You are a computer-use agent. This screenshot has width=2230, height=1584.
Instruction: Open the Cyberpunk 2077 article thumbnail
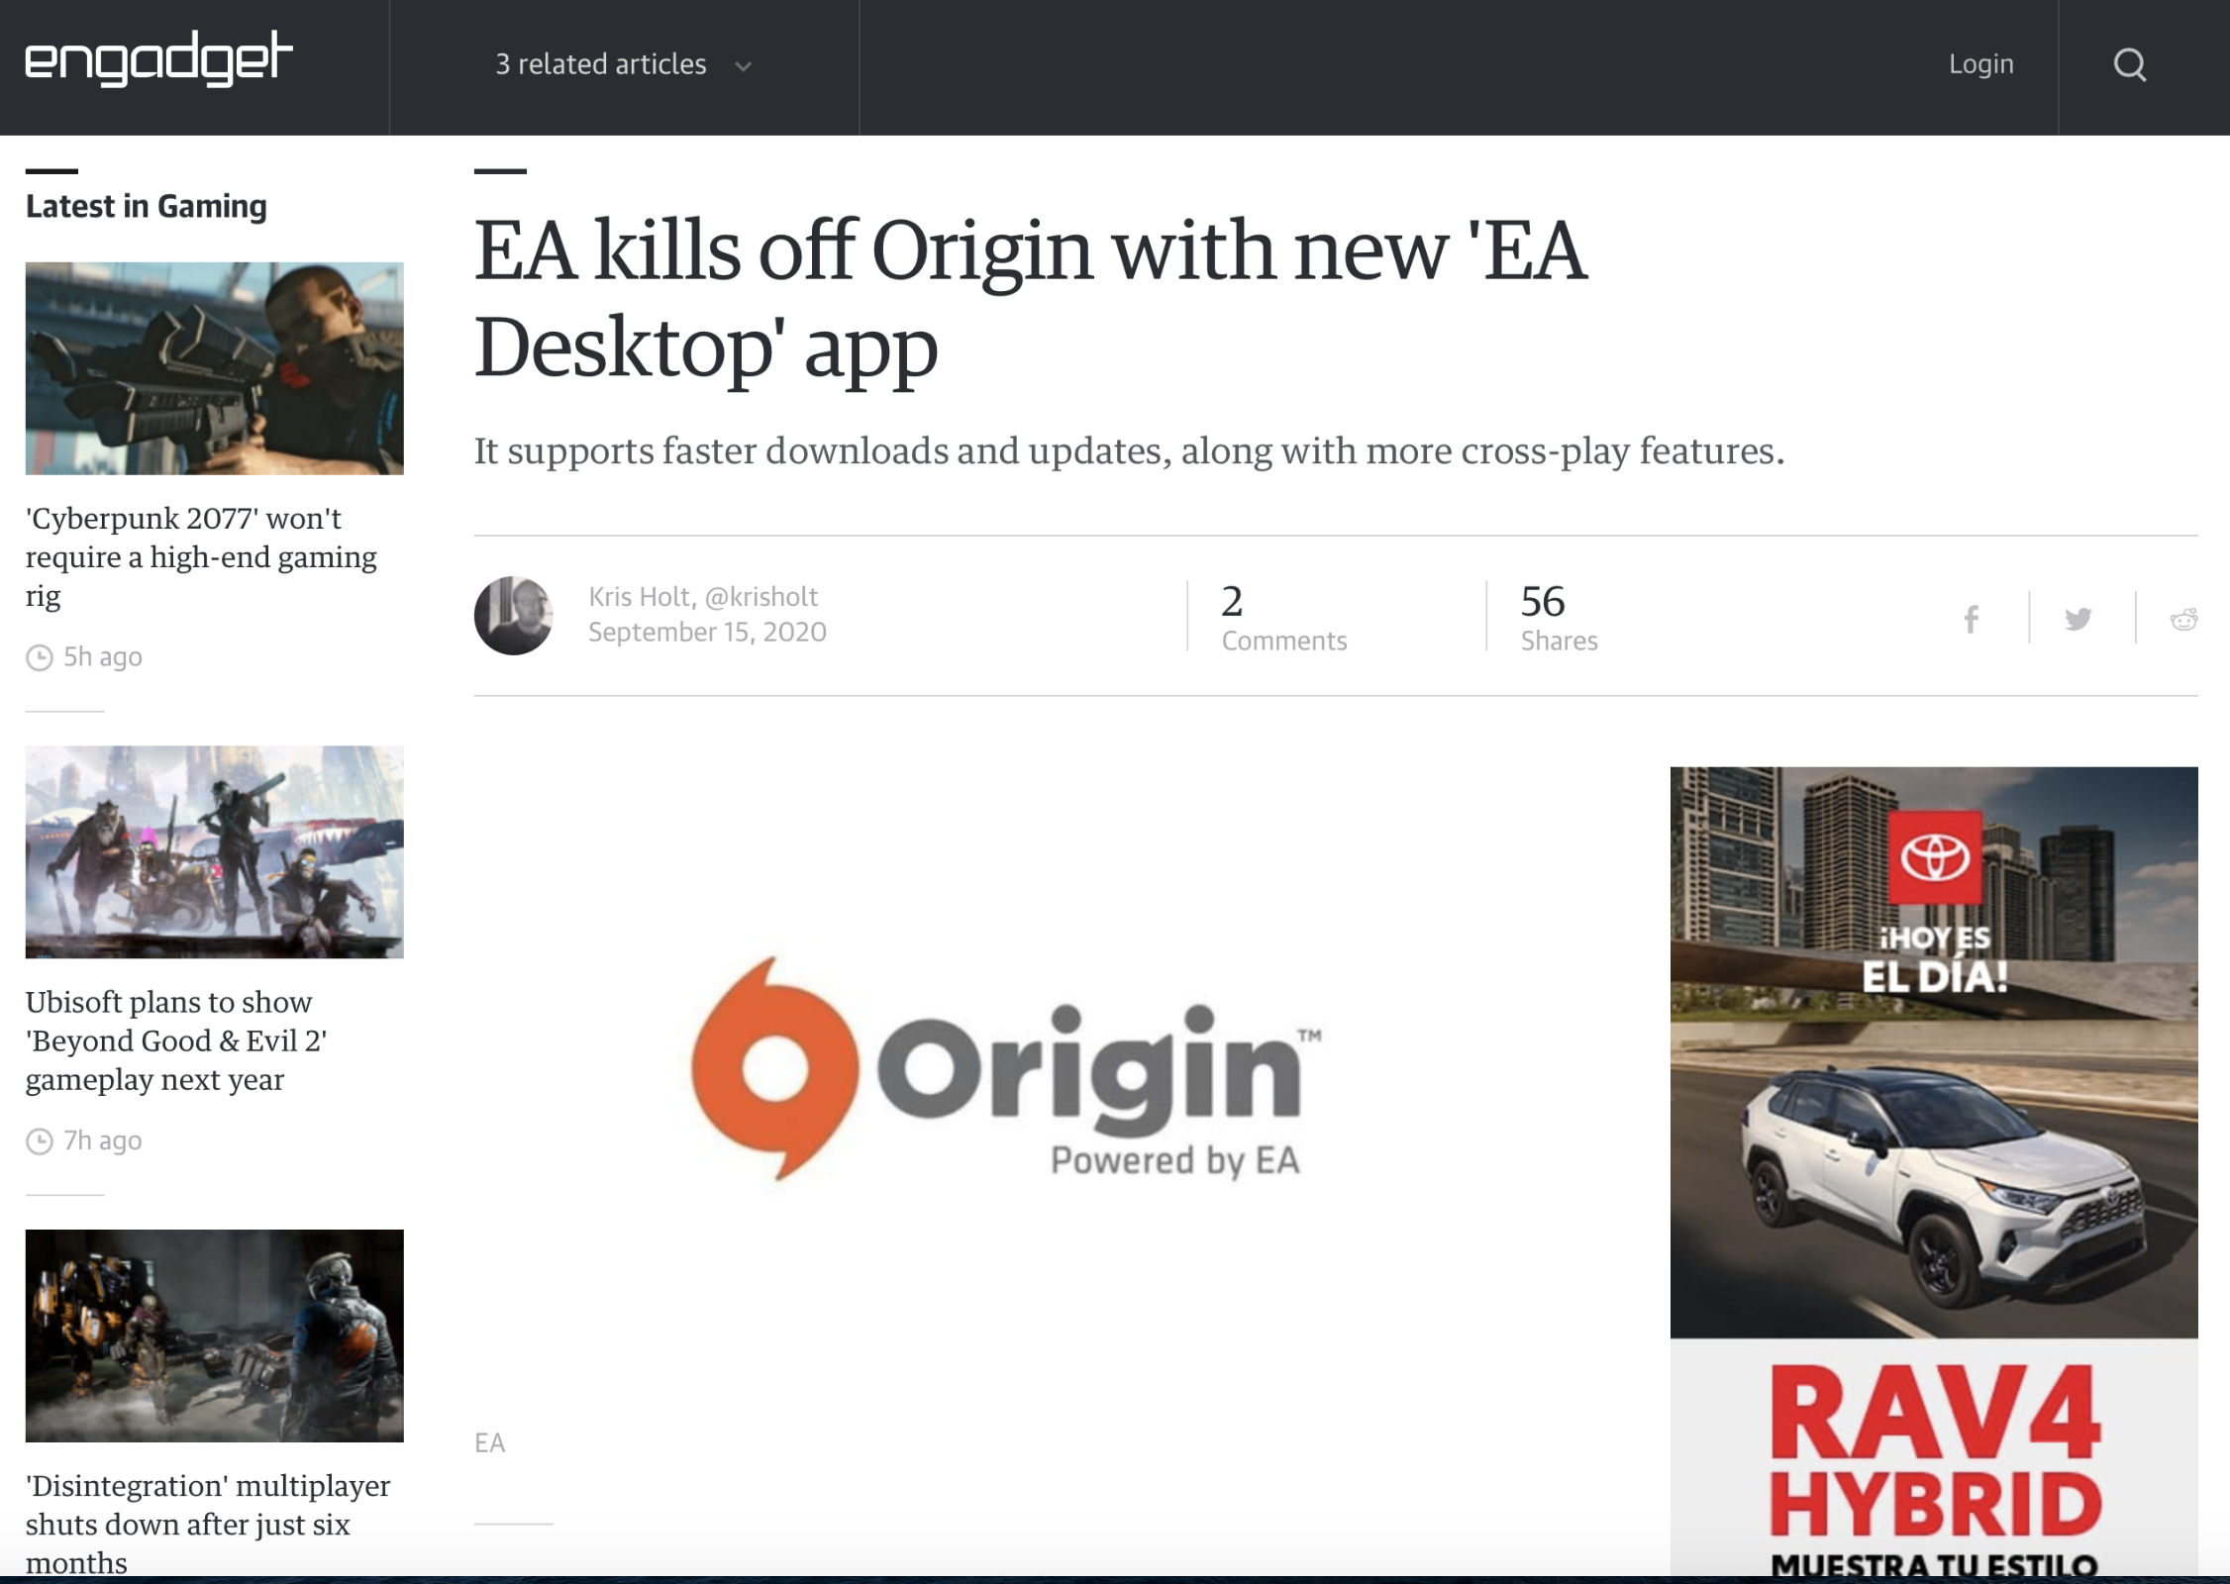(214, 368)
